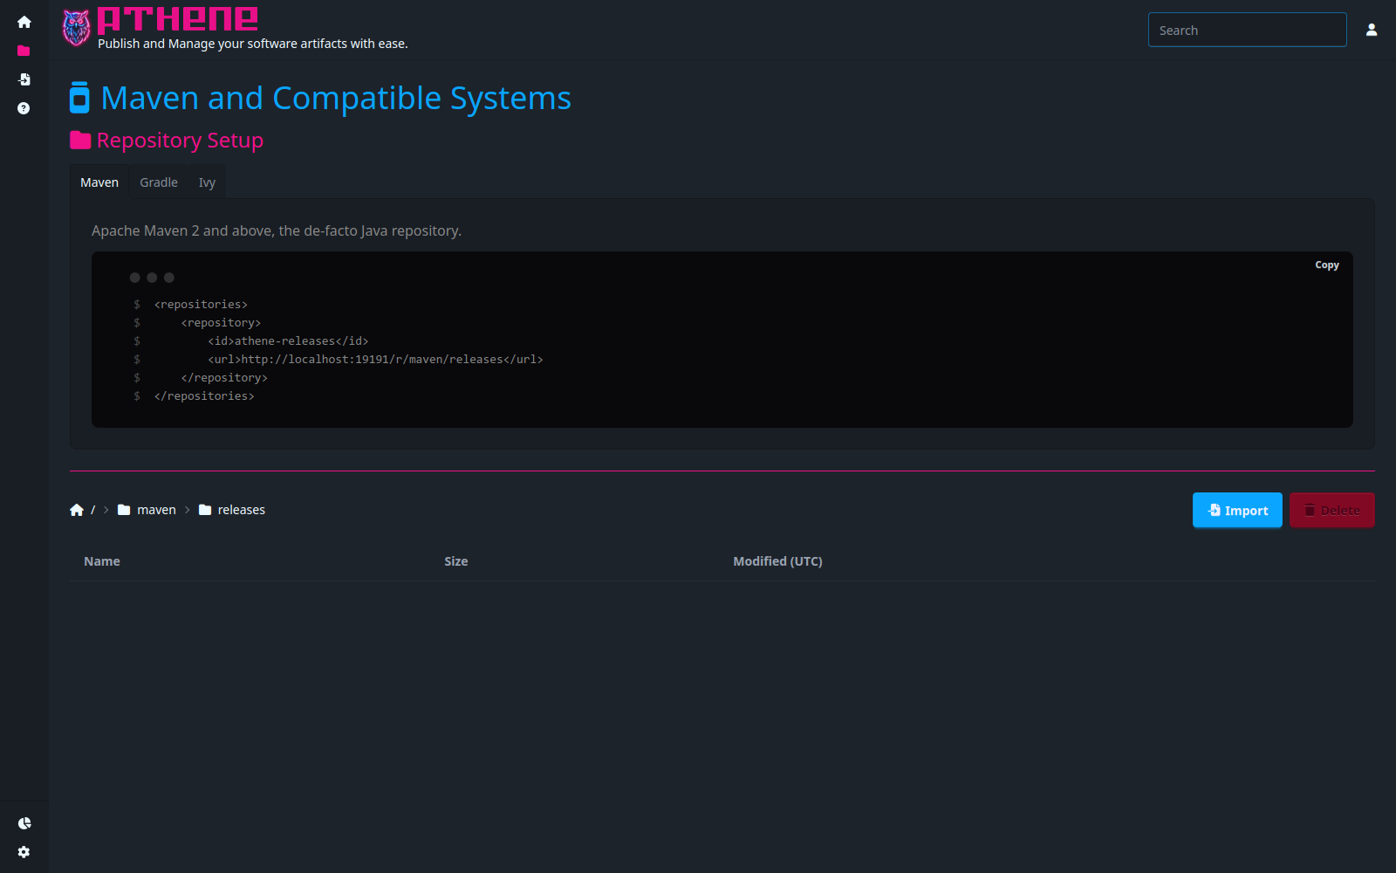The image size is (1396, 873).
Task: Open the help question mark icon in the sidebar
Action: pyautogui.click(x=24, y=108)
